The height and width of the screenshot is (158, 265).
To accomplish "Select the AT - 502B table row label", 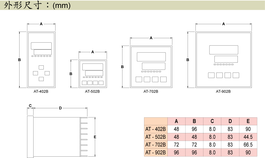I will [156, 137].
